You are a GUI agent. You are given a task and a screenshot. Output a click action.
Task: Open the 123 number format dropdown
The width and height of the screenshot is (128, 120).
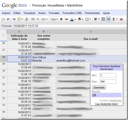pyautogui.click(x=44, y=19)
